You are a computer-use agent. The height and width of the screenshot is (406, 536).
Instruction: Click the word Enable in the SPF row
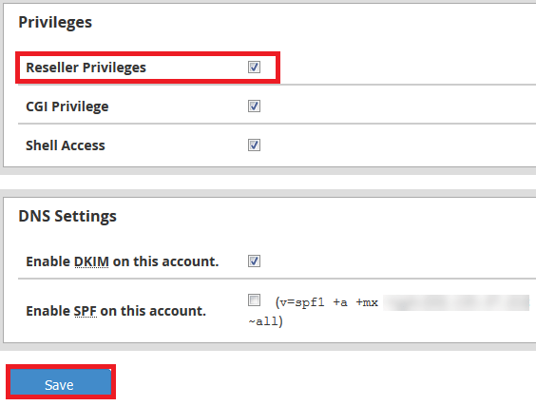tap(48, 311)
